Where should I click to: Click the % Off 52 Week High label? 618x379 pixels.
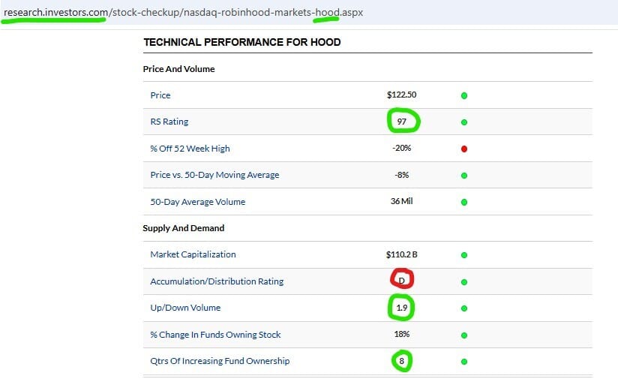pyautogui.click(x=190, y=149)
